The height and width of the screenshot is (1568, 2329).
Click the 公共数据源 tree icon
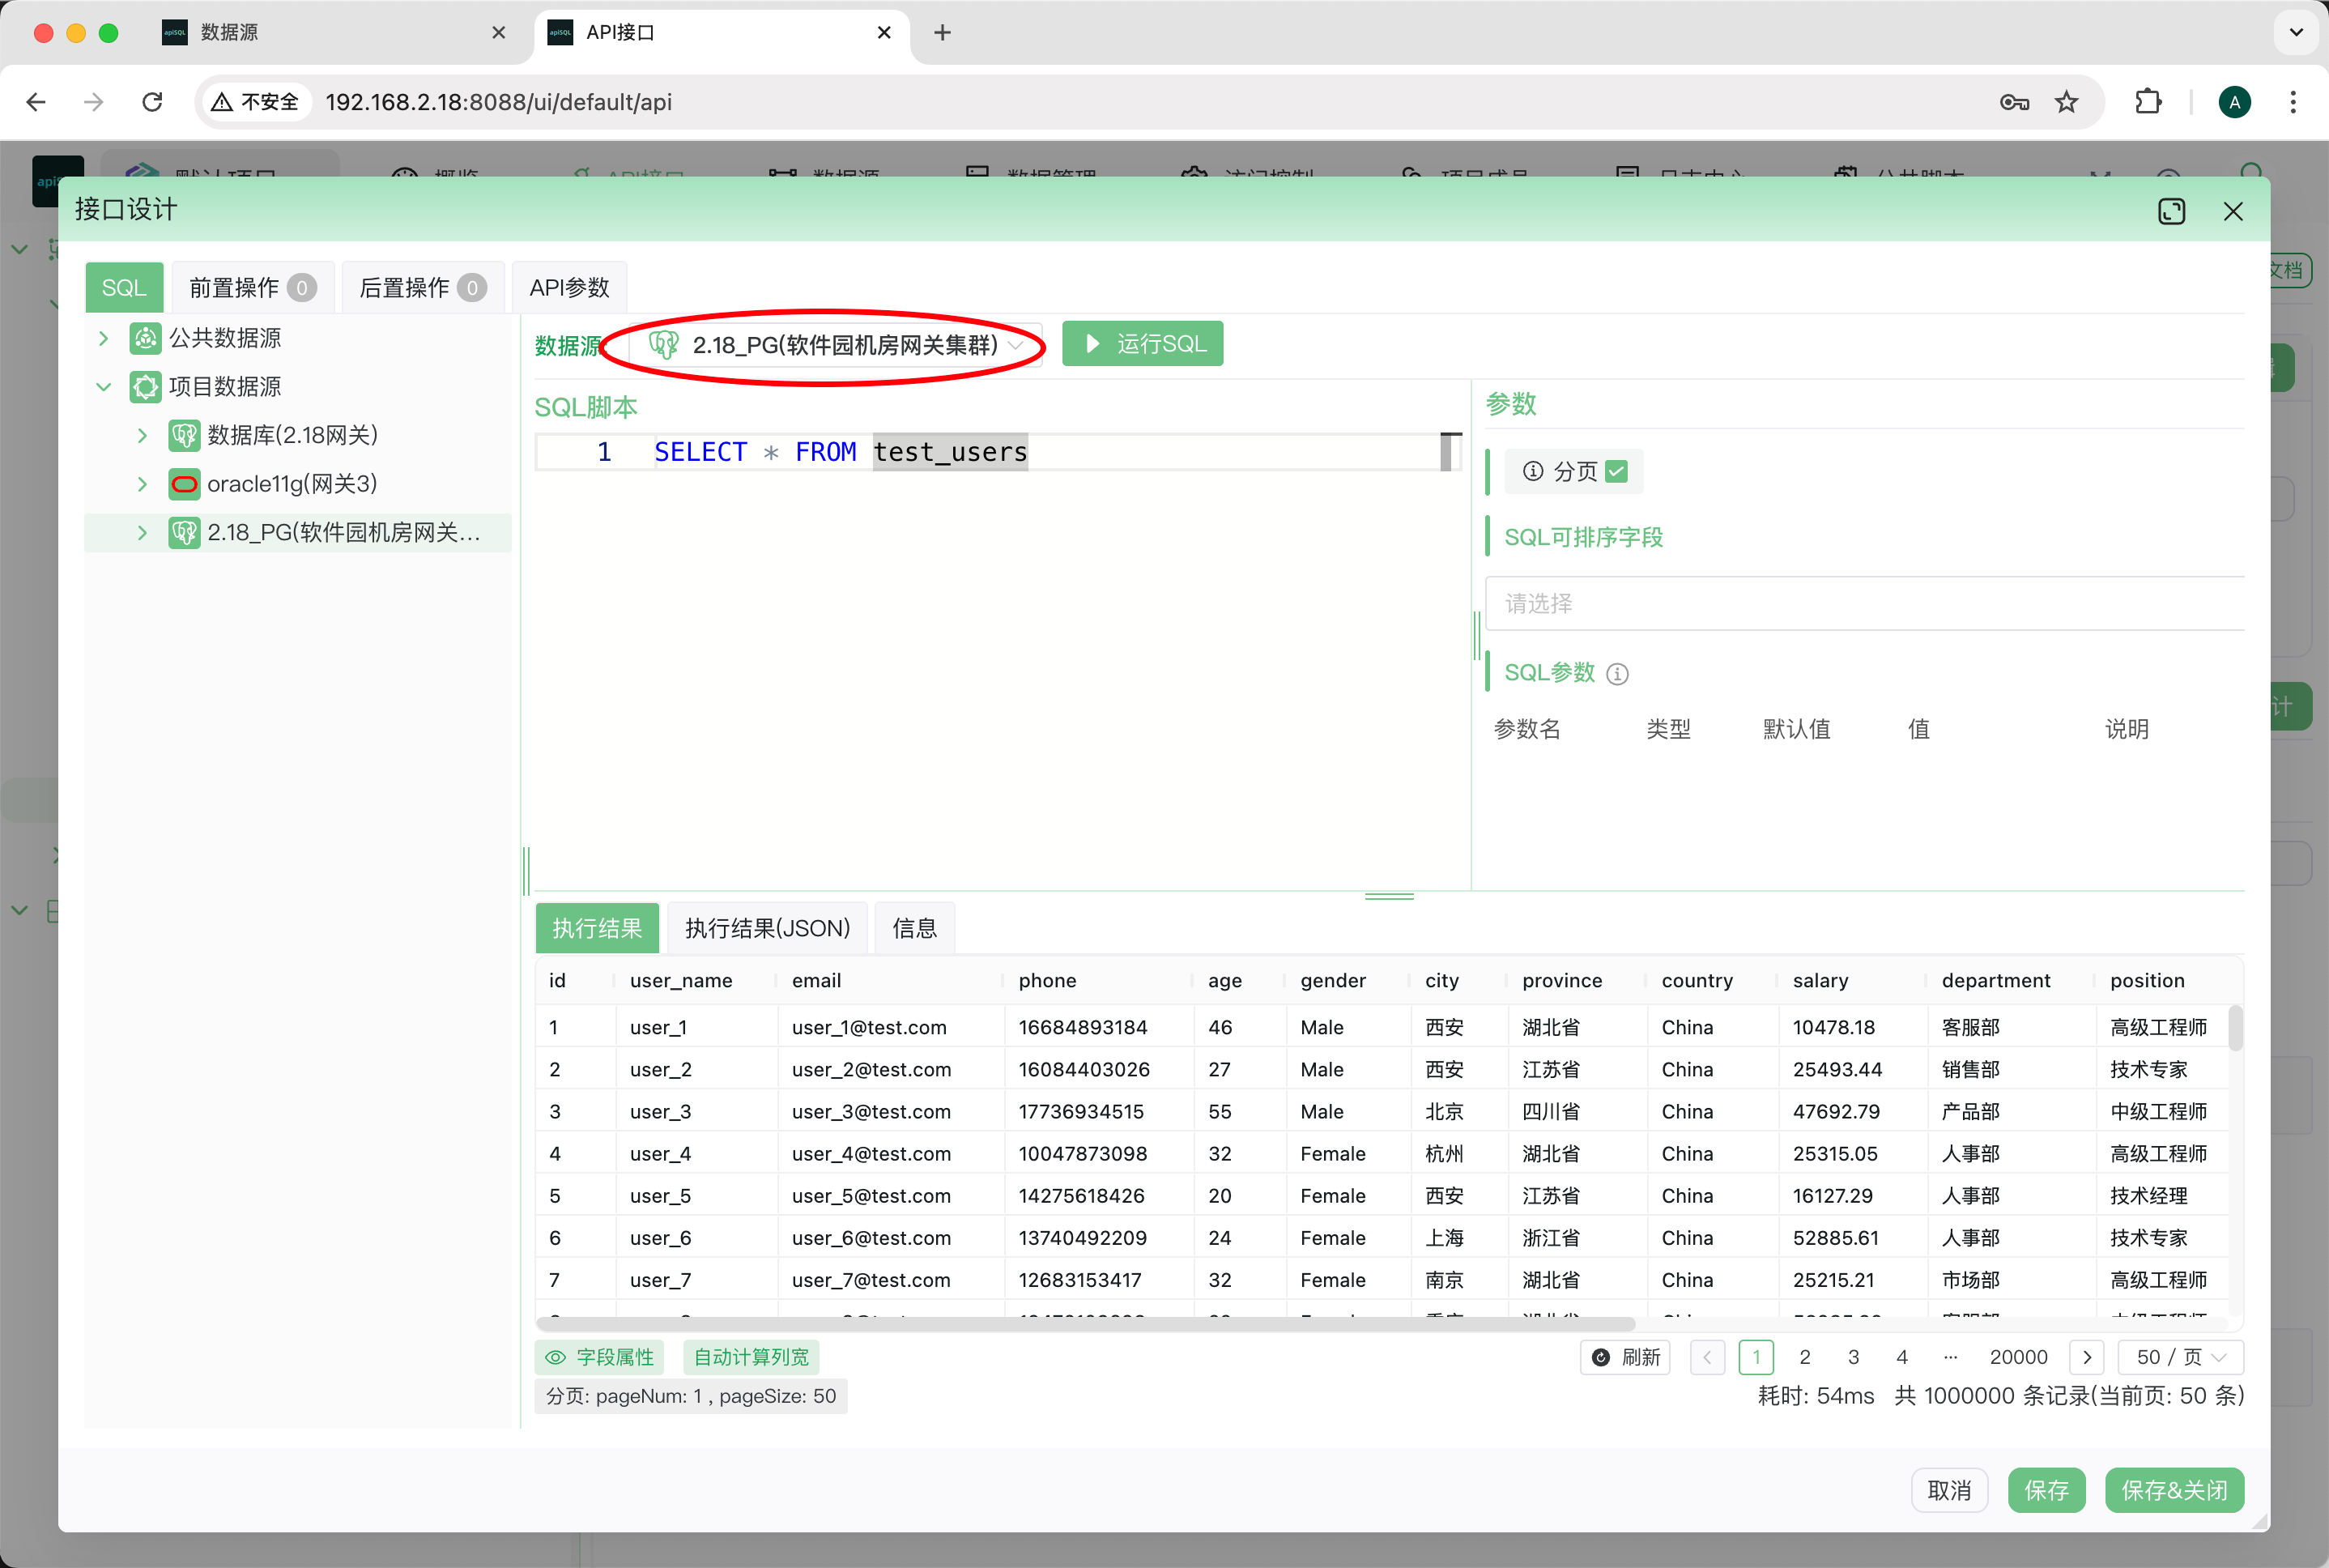coord(146,338)
